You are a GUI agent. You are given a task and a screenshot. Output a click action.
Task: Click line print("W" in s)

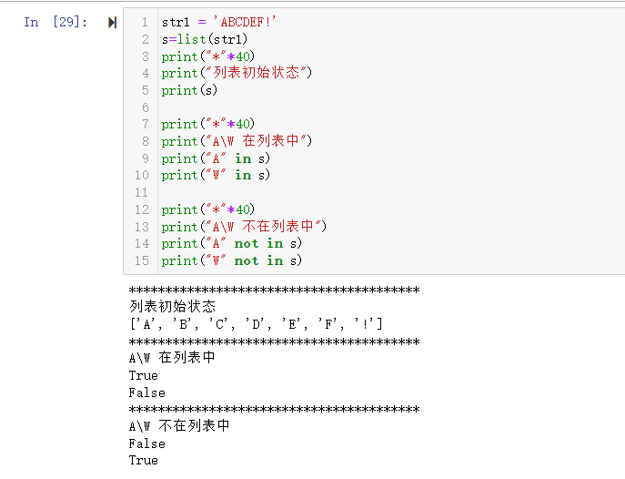(x=216, y=175)
